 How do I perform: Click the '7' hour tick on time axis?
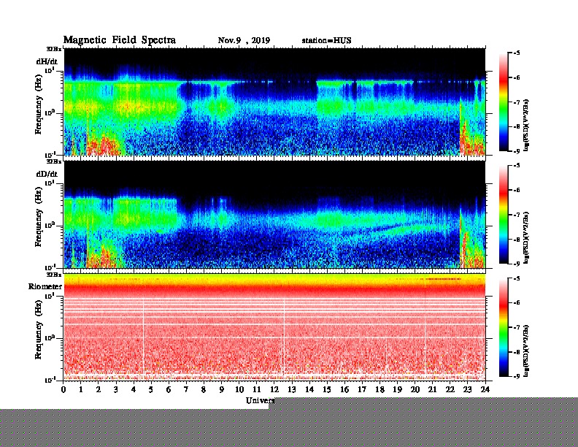[x=187, y=389]
